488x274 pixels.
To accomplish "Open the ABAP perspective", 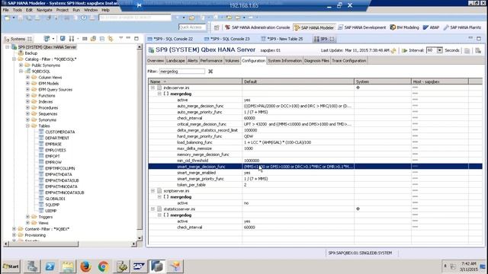I will pos(431,27).
